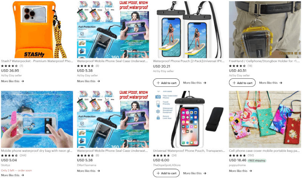Open the FreeHand Cellphone Strongbox Holder title
This screenshot has width=302, height=179.
[x=264, y=61]
